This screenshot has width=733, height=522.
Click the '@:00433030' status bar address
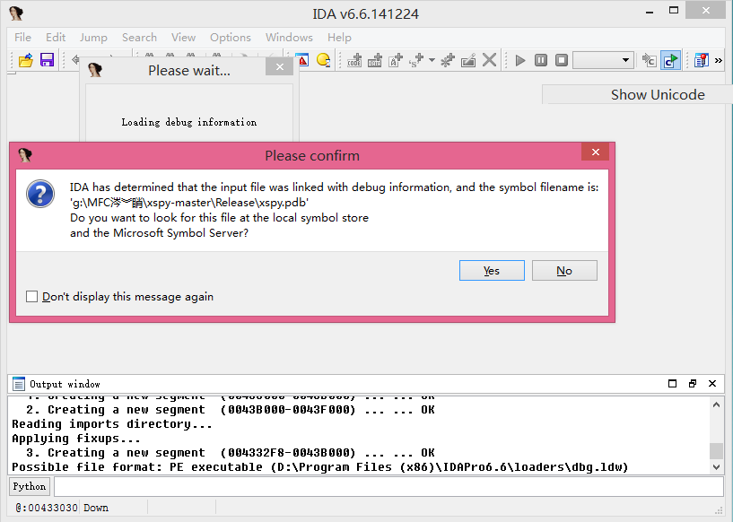coord(47,508)
